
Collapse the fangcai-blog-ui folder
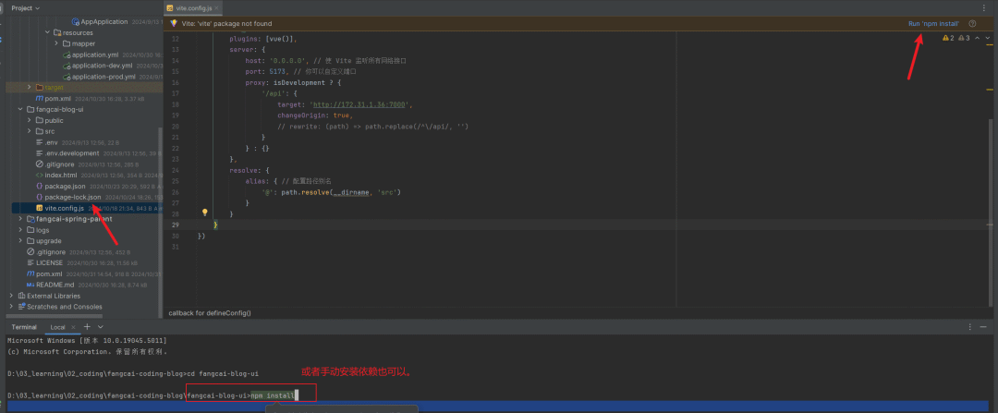coord(20,109)
